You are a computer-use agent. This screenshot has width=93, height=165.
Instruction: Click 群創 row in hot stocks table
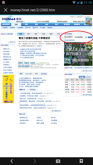pos(78,82)
